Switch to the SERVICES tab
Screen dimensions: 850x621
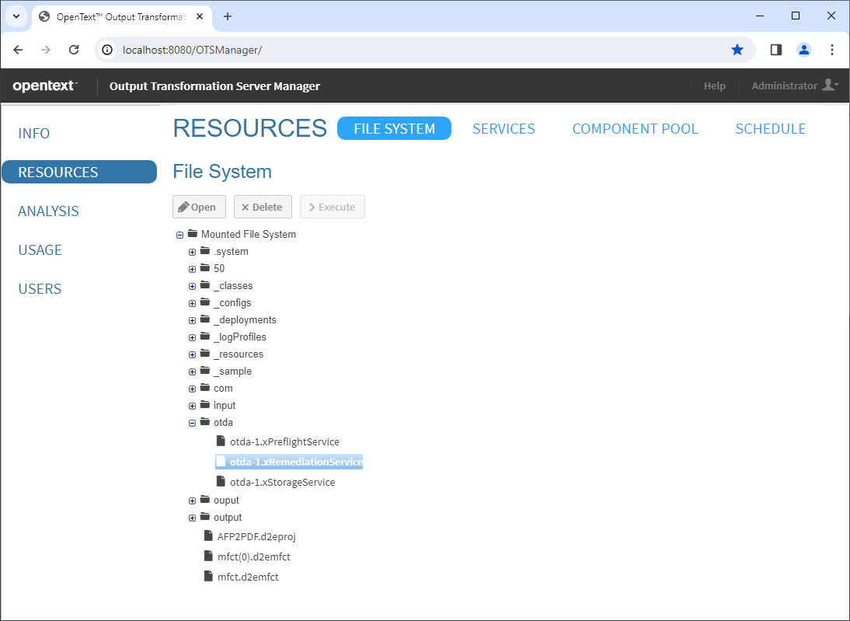click(x=503, y=129)
